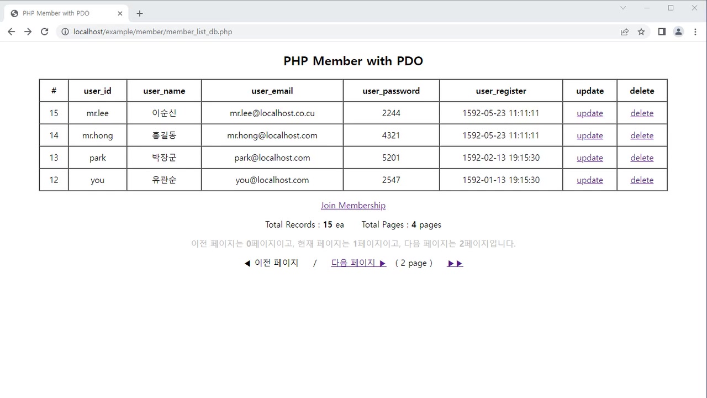This screenshot has height=398, width=707.
Task: Click the URL address bar field
Action: tap(331, 32)
